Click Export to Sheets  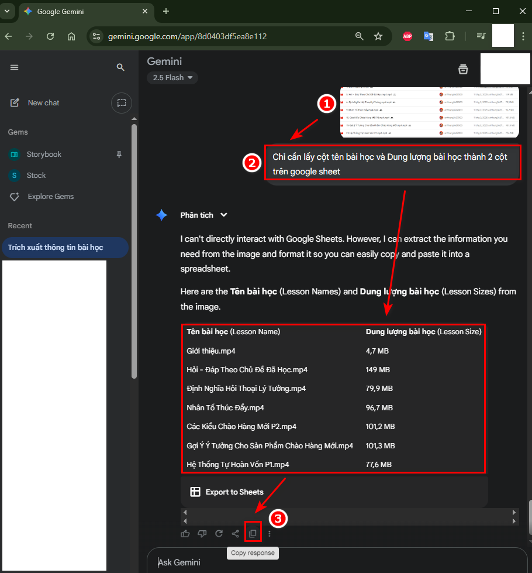pyautogui.click(x=227, y=492)
